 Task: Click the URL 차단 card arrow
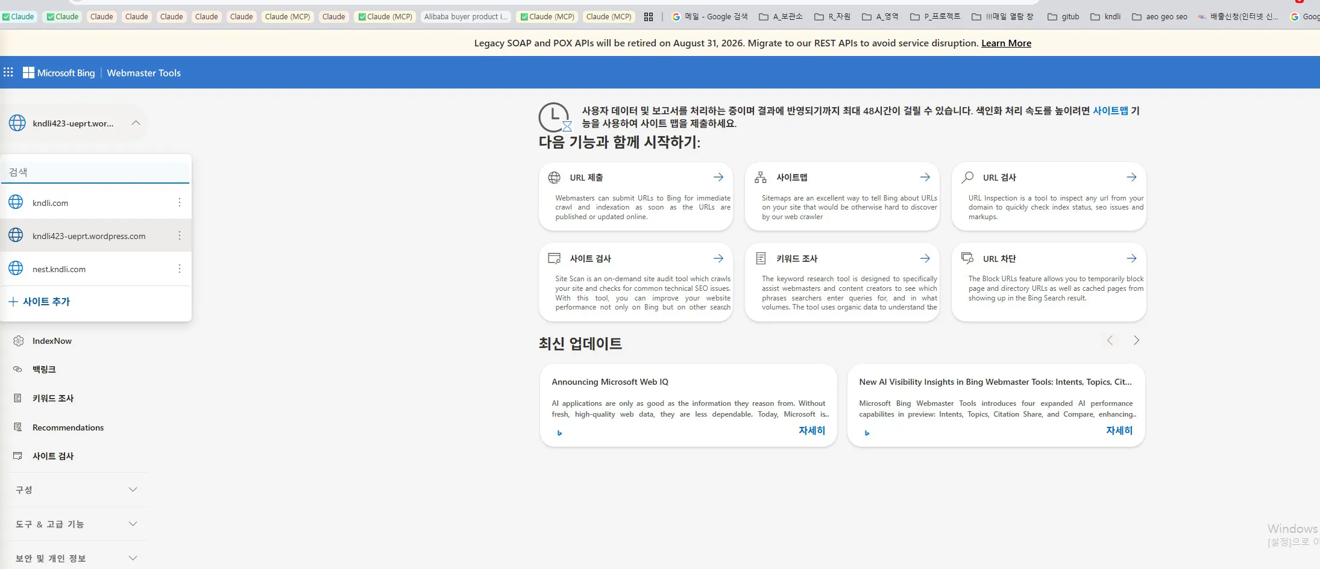[1132, 258]
